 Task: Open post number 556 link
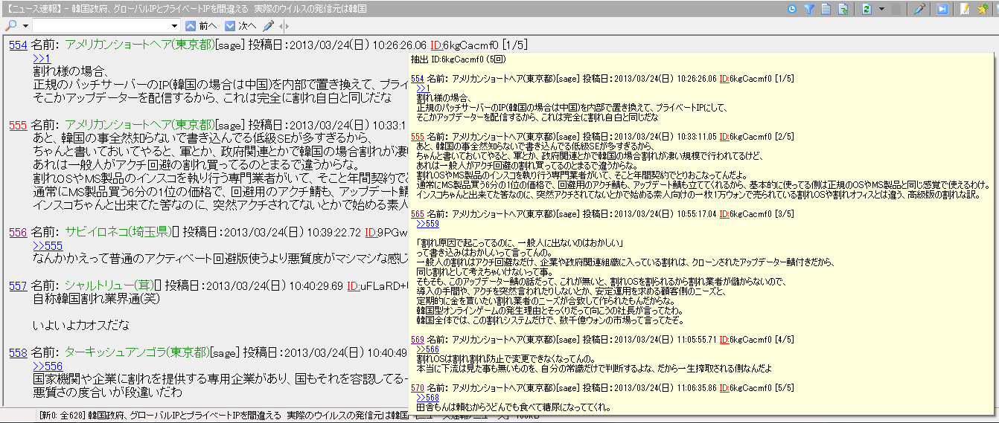coord(18,233)
